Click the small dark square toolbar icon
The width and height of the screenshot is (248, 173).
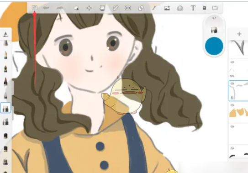(x=204, y=8)
